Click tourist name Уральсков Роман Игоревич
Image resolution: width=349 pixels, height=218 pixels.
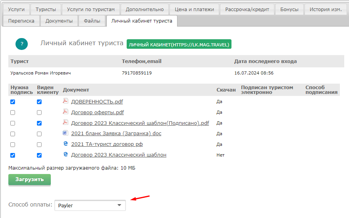40,73
